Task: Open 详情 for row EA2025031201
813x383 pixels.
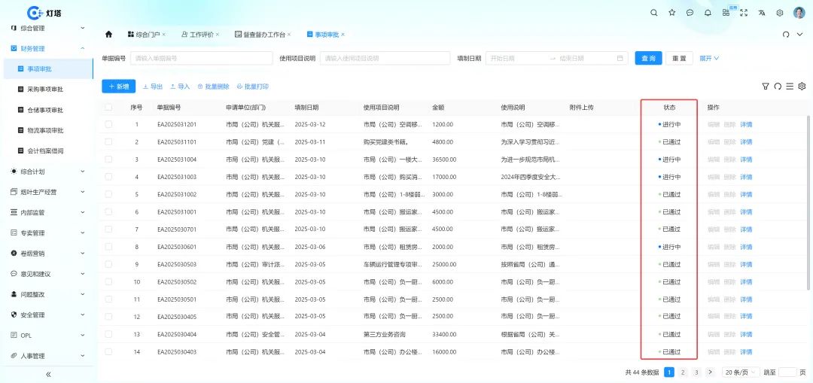Action: tap(746, 124)
